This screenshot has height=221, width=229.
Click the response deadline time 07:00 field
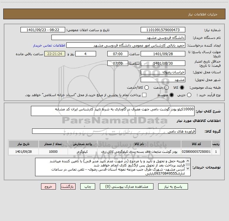tap(118, 54)
